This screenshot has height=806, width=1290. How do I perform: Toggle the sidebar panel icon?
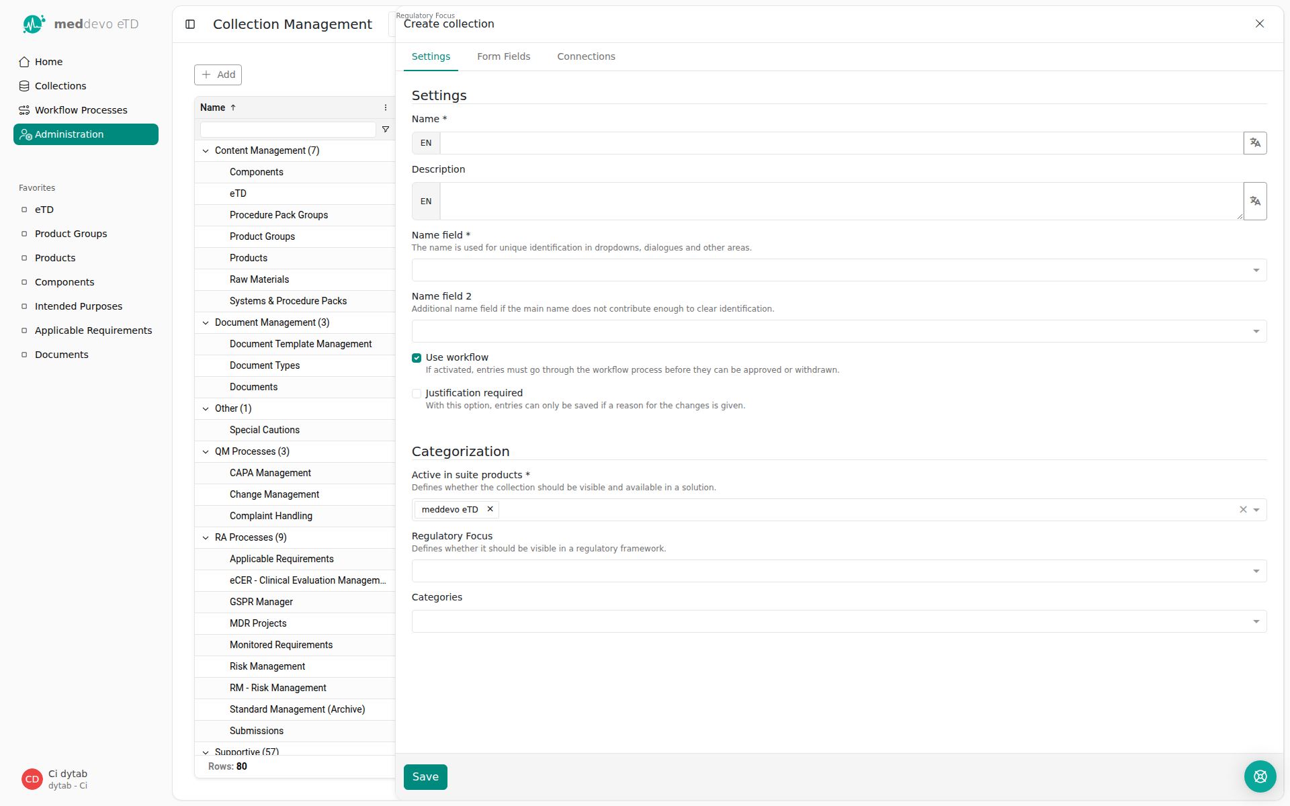(x=190, y=24)
